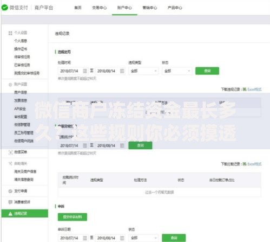The width and height of the screenshot is (270, 242).
Task: Expand the 状态 dropdown in 申诉 section
Action: [143, 238]
